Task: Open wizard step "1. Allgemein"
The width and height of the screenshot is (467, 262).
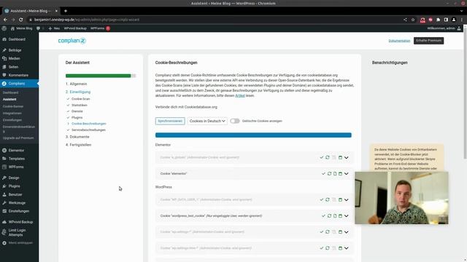Action: pos(76,84)
